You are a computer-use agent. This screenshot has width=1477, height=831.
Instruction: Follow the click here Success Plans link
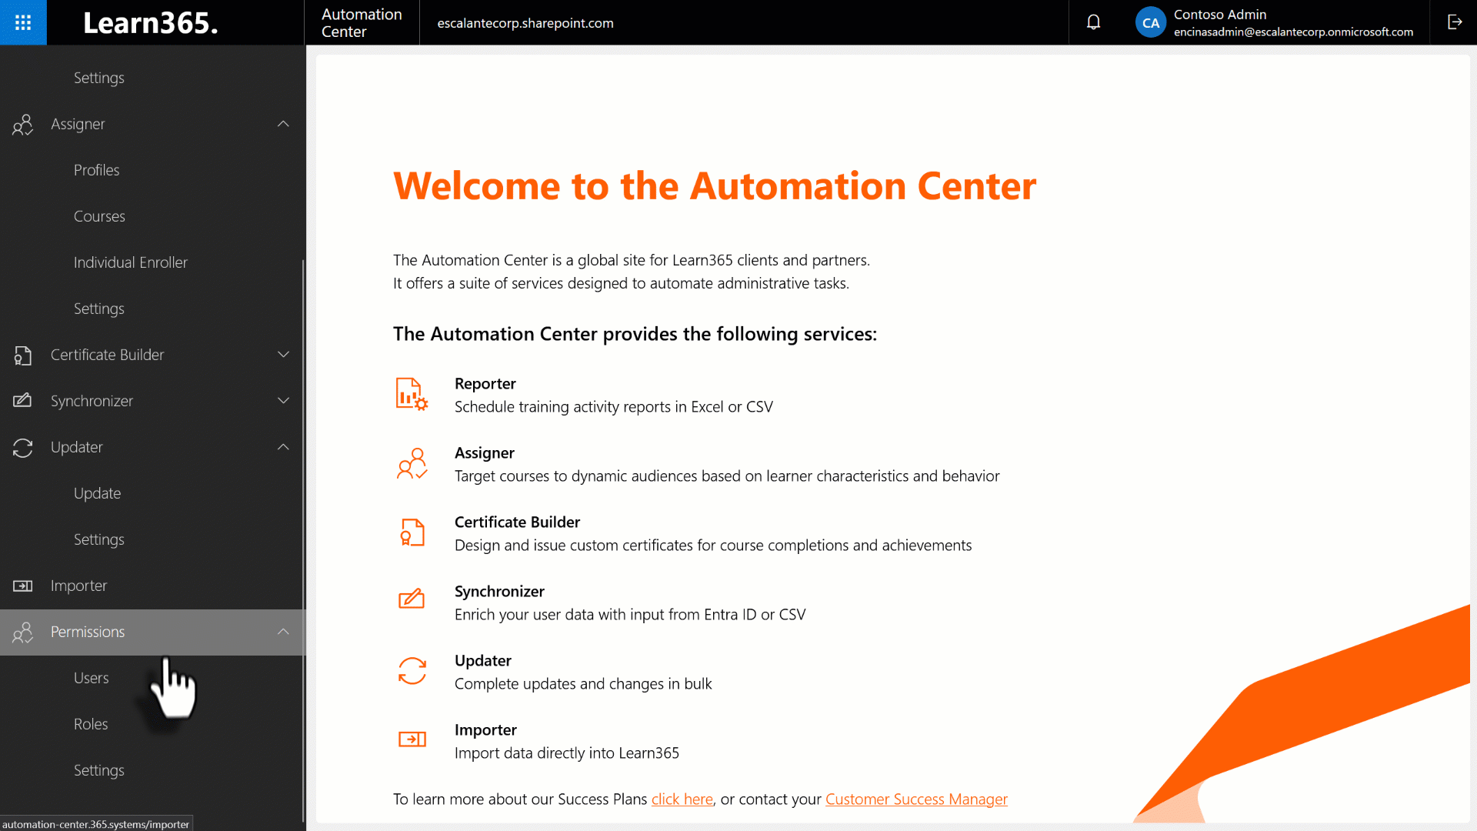tap(682, 799)
